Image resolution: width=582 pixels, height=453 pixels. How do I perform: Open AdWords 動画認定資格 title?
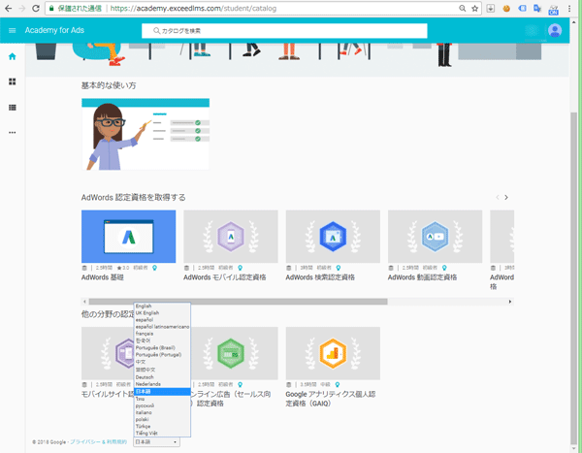tap(422, 277)
